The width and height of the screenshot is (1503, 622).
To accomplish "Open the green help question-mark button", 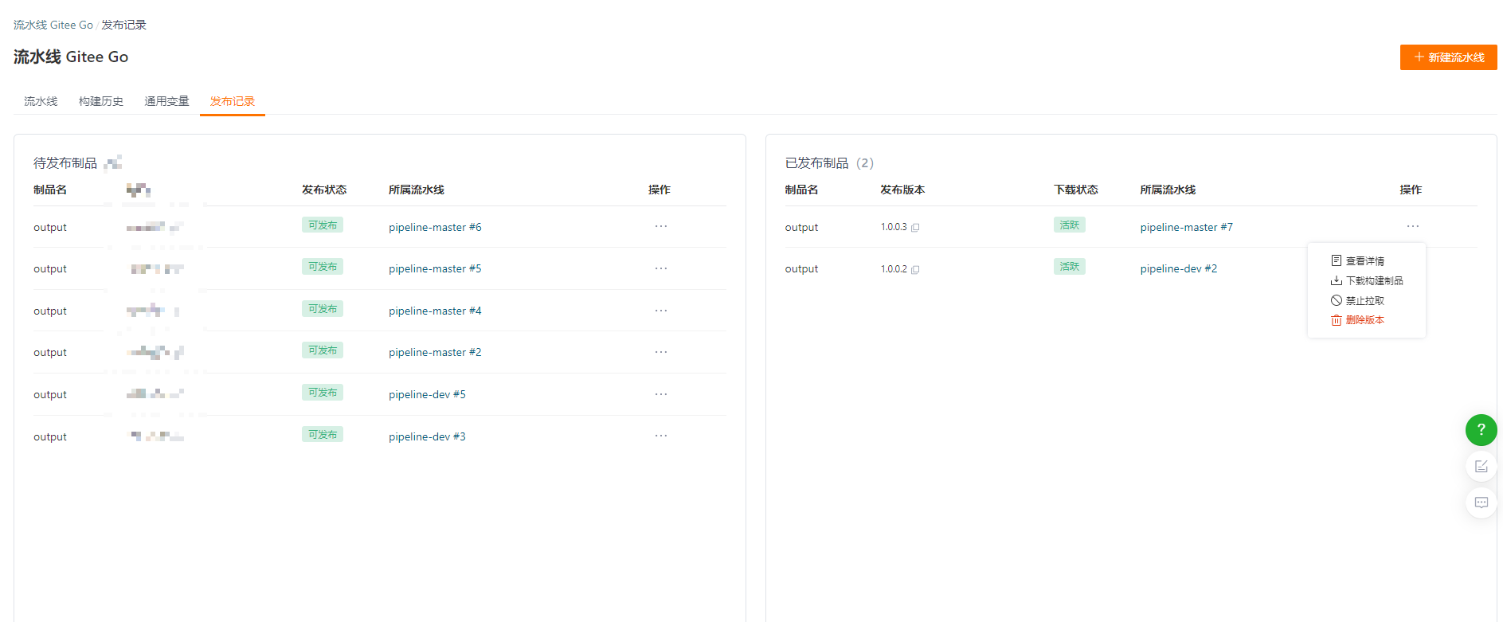I will pos(1481,430).
